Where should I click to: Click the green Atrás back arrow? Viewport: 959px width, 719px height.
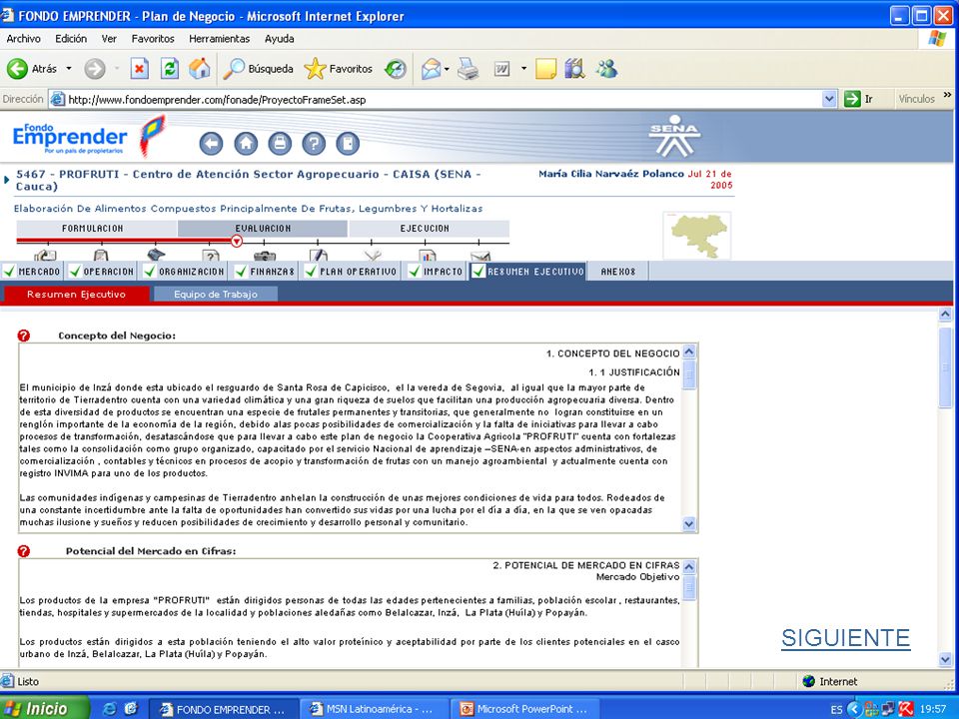tap(18, 69)
